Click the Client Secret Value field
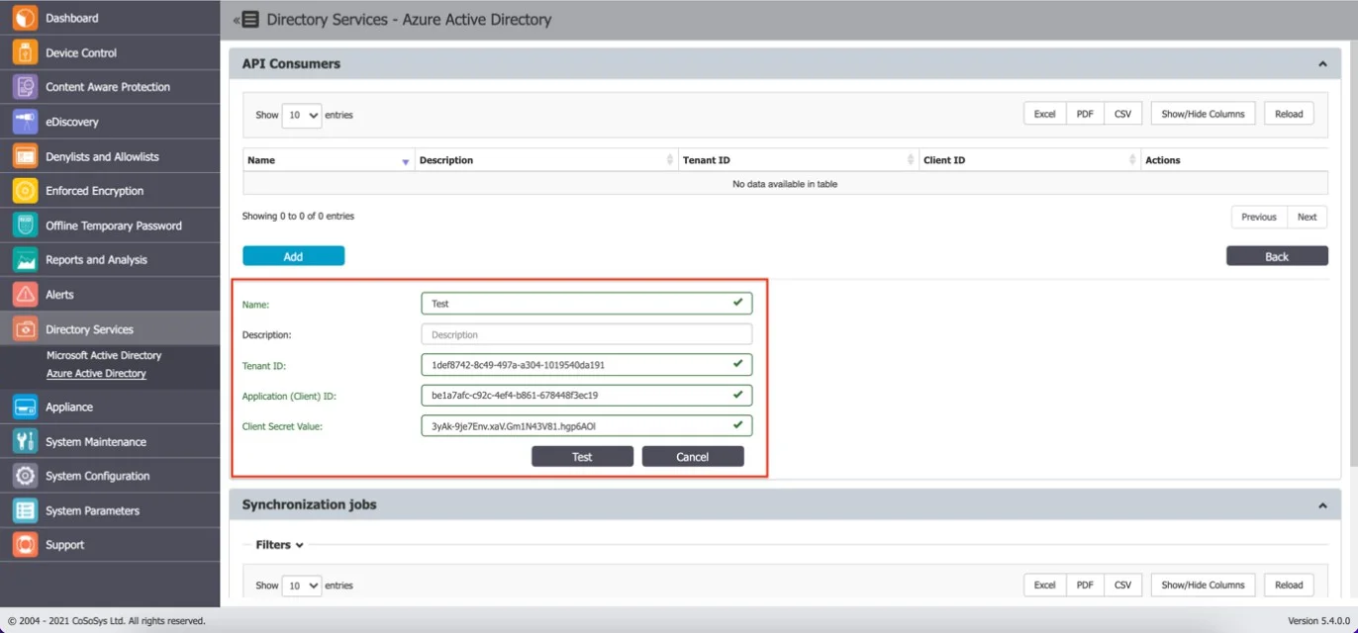This screenshot has width=1358, height=633. (586, 426)
